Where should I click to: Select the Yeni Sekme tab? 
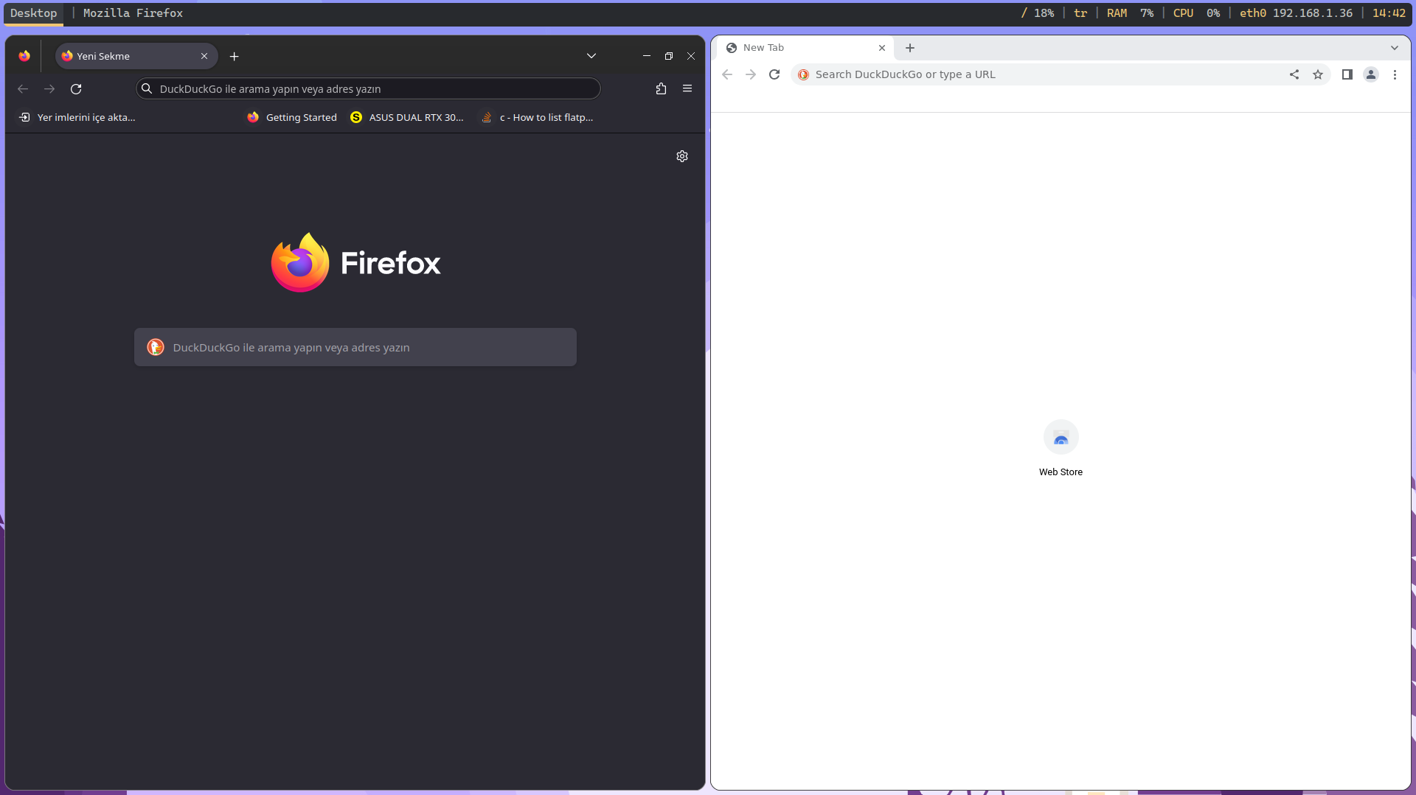click(x=136, y=56)
